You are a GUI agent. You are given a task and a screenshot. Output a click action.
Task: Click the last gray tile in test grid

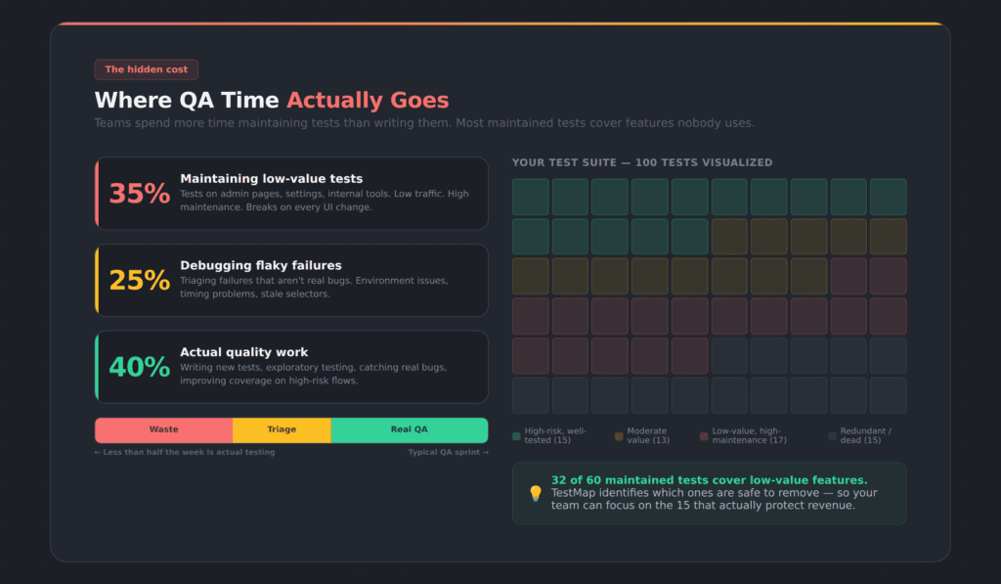point(888,395)
